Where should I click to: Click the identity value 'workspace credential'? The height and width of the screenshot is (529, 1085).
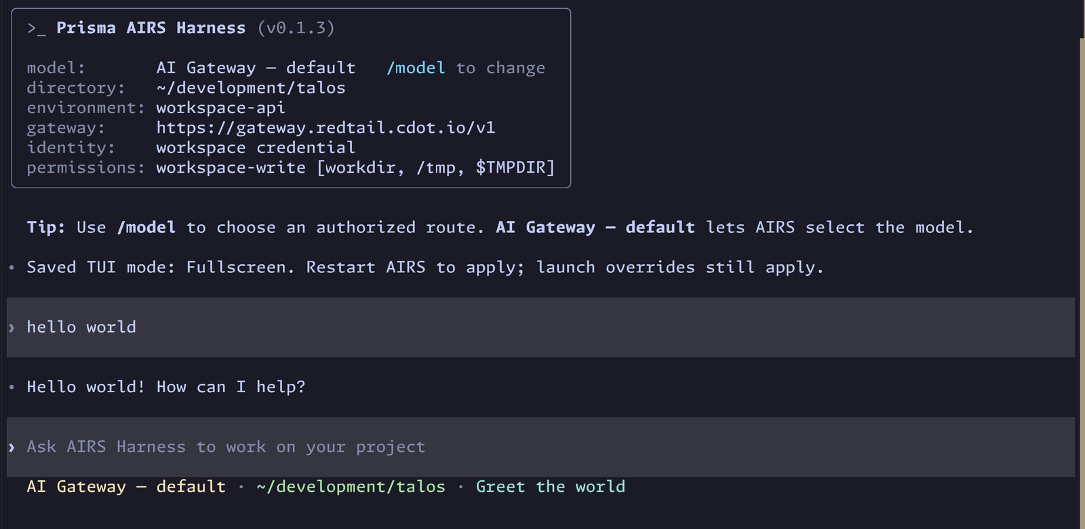point(256,148)
